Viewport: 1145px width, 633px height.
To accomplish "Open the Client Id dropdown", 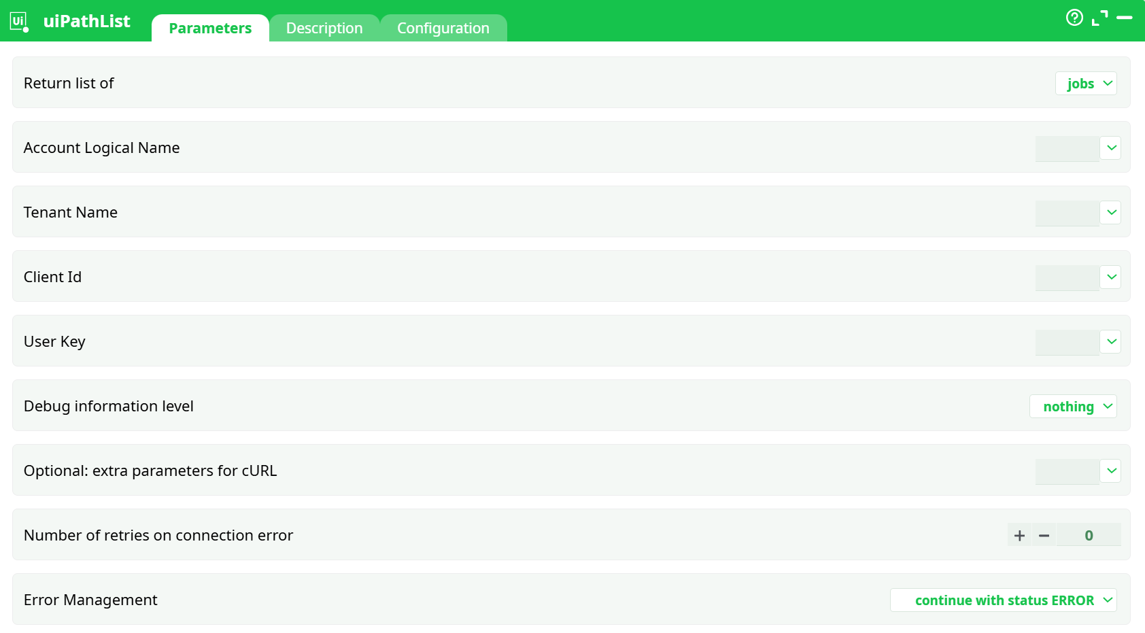I will point(1111,277).
